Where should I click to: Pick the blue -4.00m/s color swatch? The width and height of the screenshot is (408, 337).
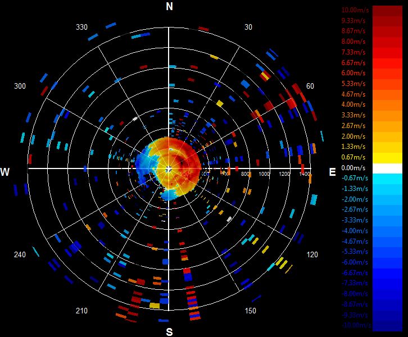(387, 231)
